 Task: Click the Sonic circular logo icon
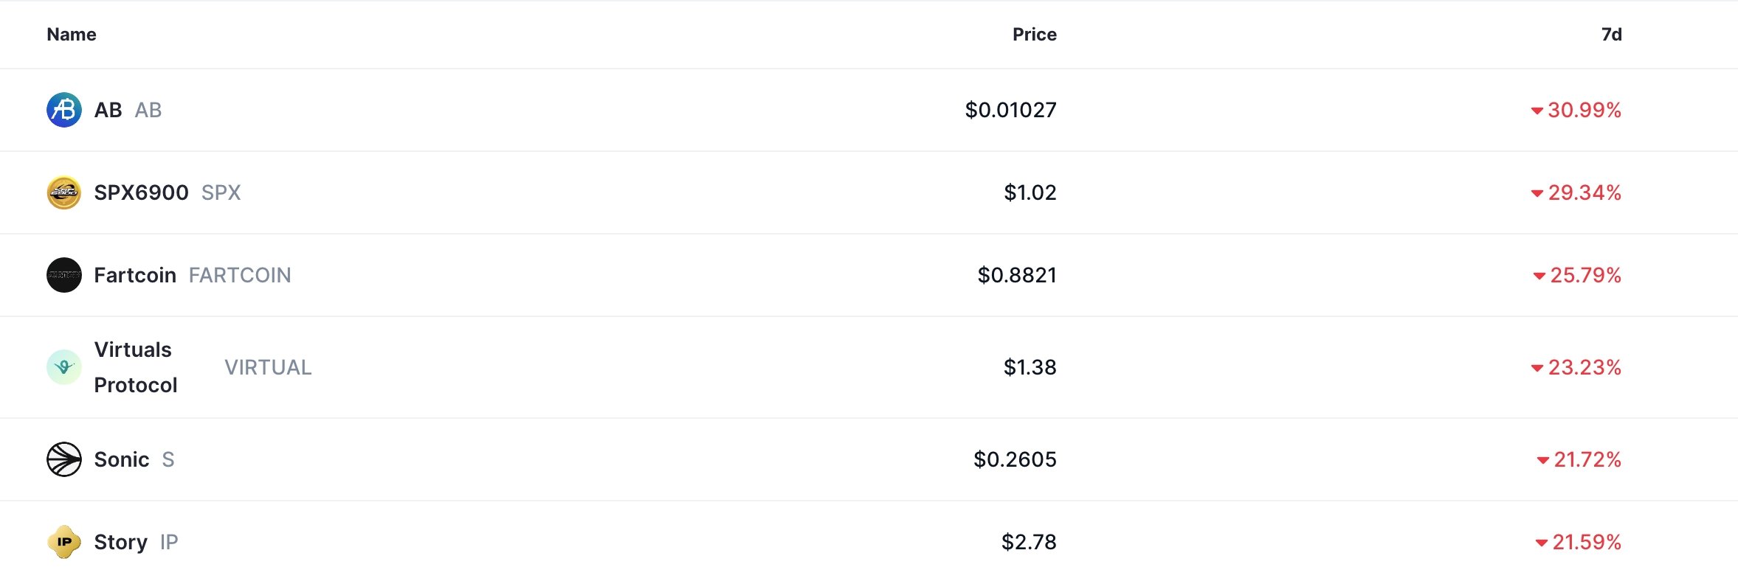coord(64,459)
